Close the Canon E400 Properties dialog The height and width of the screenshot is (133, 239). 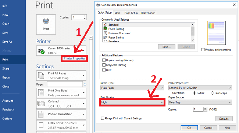[x=234, y=5]
